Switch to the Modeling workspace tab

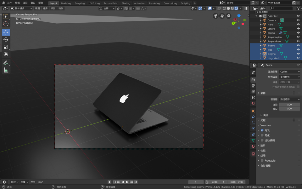66,3
